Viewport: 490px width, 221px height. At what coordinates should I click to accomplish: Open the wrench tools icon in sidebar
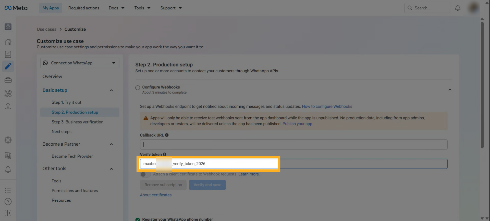[8, 94]
